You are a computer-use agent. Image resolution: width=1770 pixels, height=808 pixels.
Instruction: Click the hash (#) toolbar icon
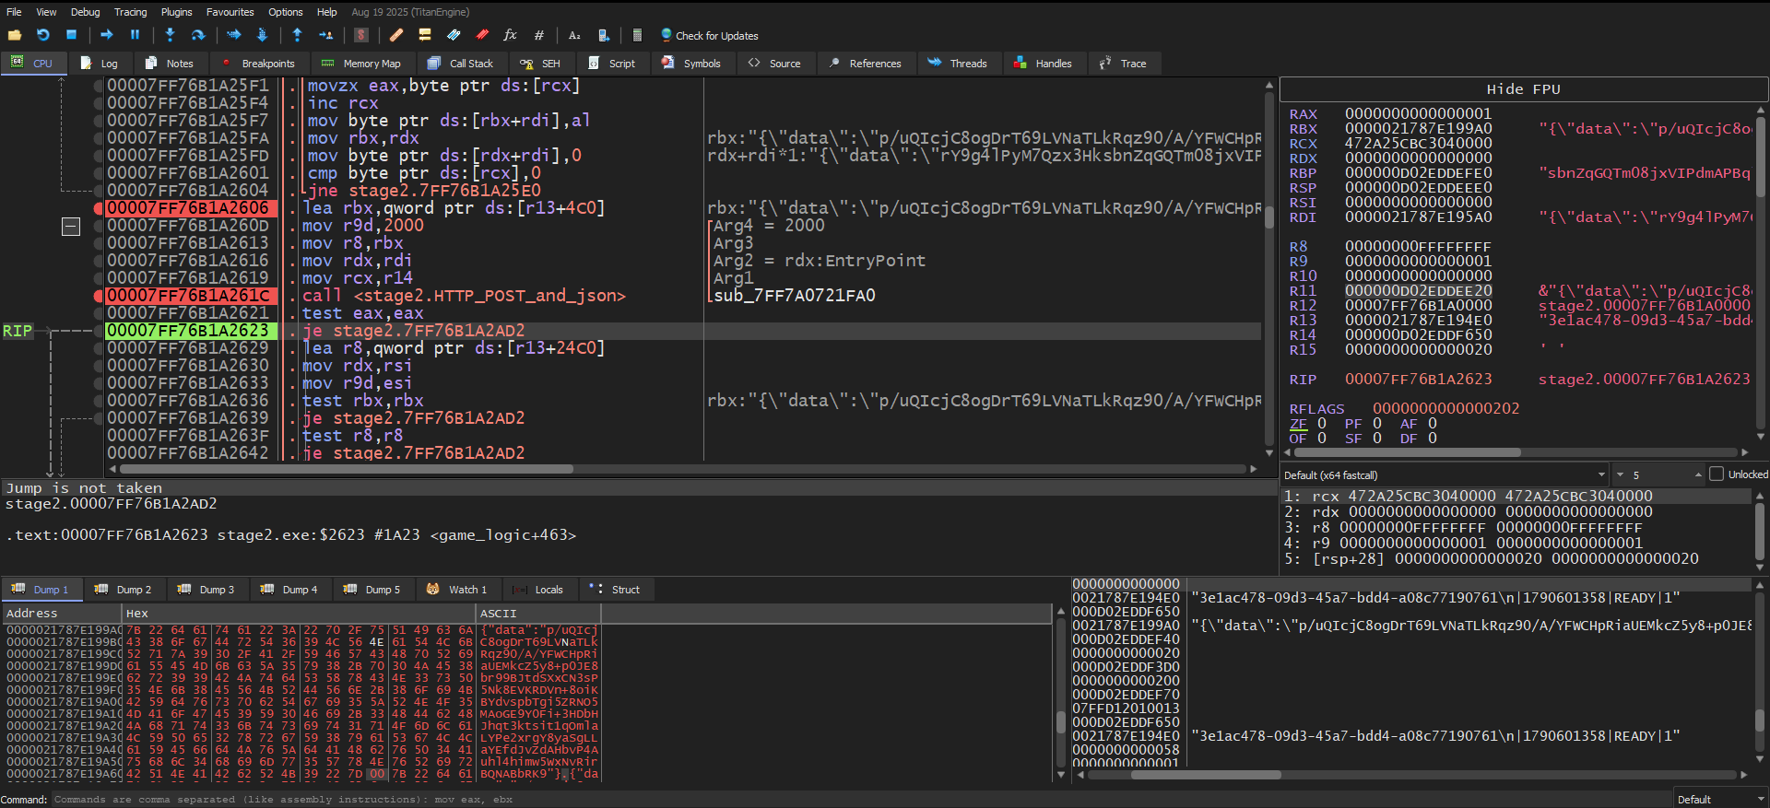[538, 35]
